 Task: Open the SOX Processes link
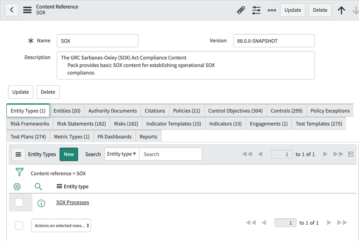click(x=73, y=203)
